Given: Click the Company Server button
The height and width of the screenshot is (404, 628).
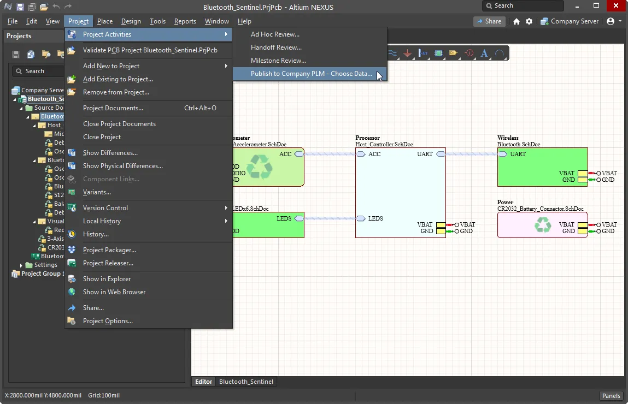Looking at the screenshot, I should 569,21.
